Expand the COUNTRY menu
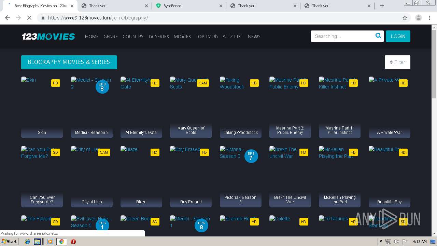This screenshot has height=246, width=437. coord(133,37)
